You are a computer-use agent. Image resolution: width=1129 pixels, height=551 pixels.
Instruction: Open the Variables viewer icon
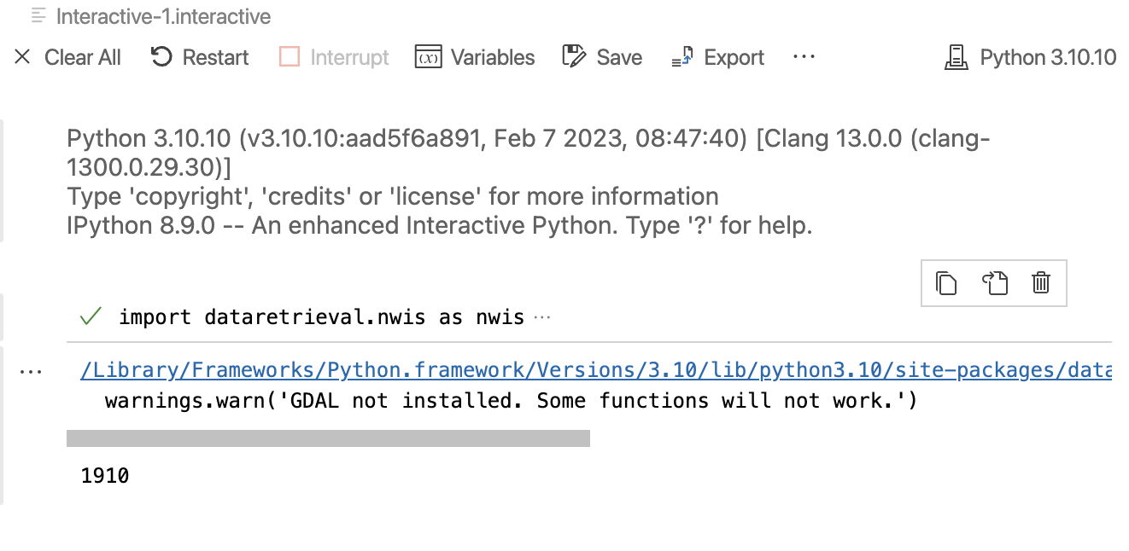click(428, 57)
